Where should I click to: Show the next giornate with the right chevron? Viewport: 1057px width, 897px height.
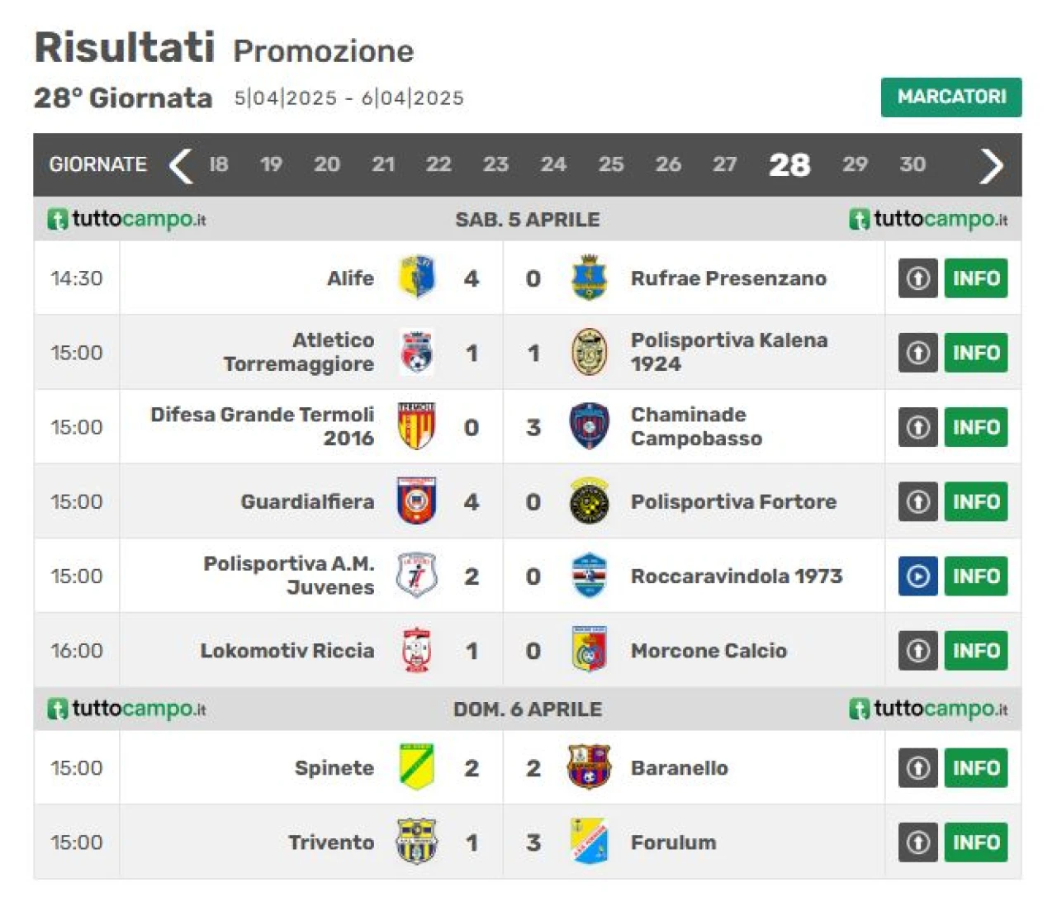[x=991, y=165]
